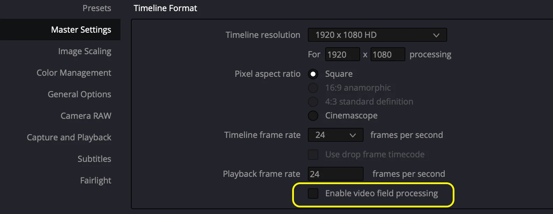Screen dimensions: 553x214
Task: Click the 1920 width processing field
Action: (x=342, y=54)
